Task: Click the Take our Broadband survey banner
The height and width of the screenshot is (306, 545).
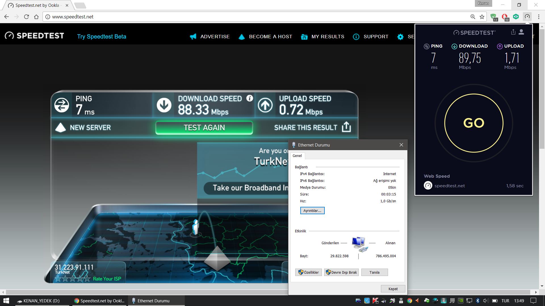Action: [246, 188]
